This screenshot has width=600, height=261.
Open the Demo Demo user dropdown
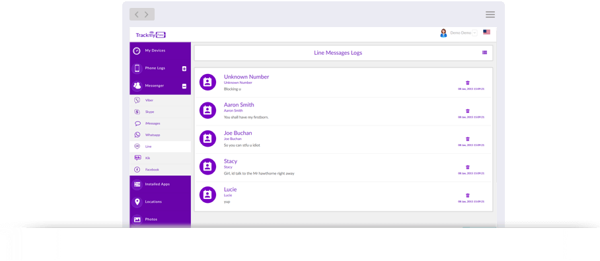point(474,33)
